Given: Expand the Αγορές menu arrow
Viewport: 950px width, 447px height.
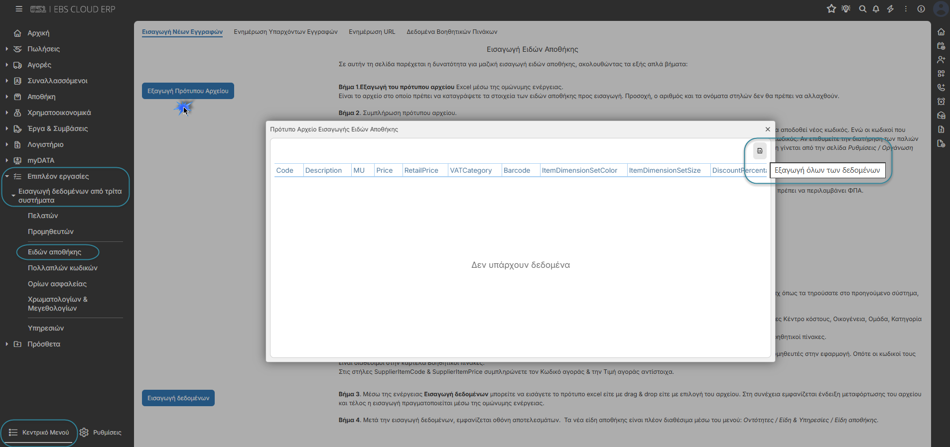Looking at the screenshot, I should click(6, 65).
